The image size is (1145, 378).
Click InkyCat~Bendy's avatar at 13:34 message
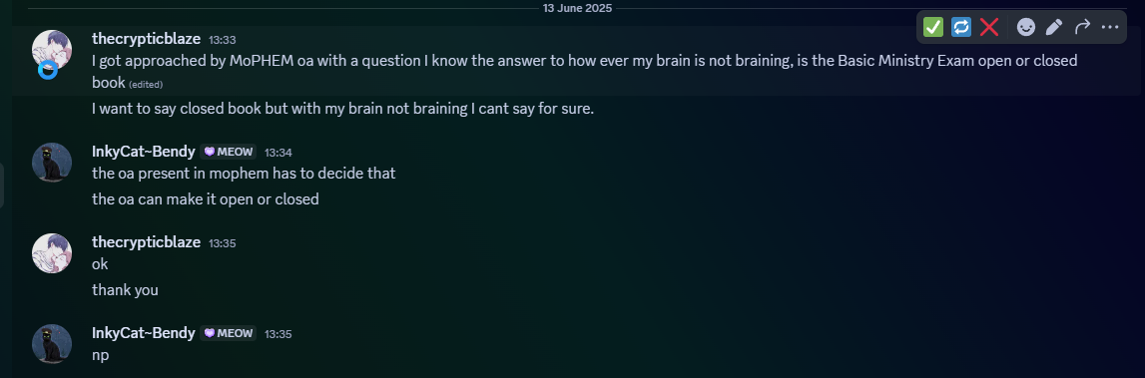(52, 163)
